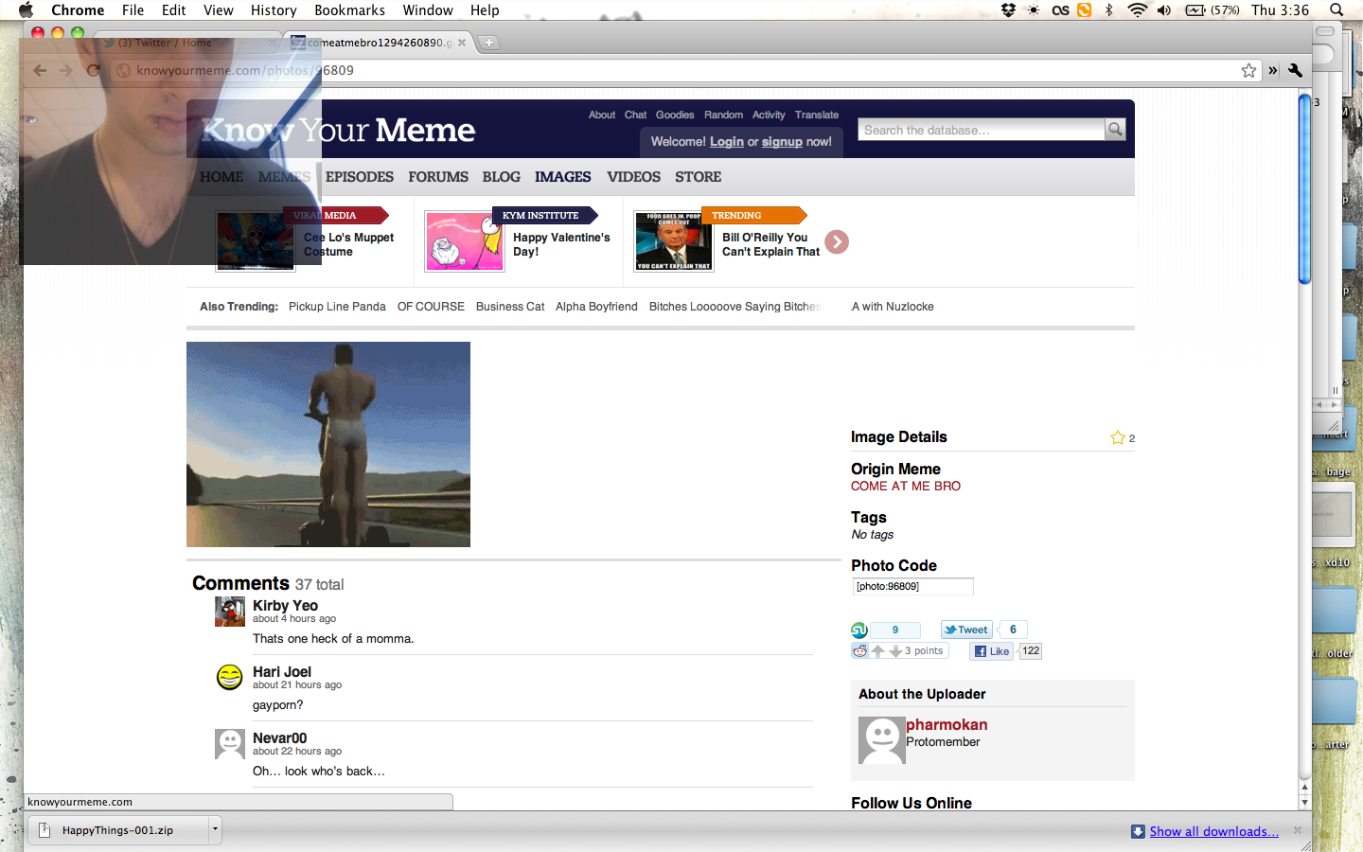Click the search magnifier button on Know Your Meme
Screen dimensions: 1363x852
tap(1115, 129)
